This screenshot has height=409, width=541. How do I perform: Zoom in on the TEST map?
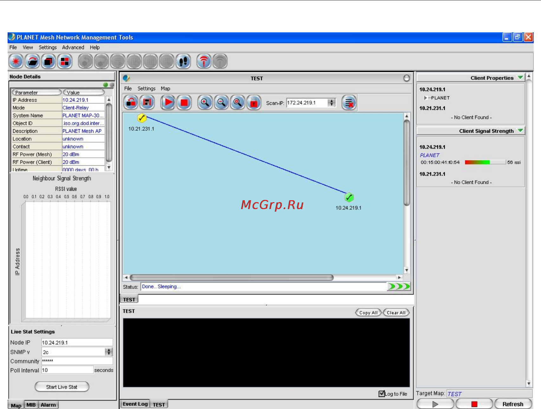tap(205, 103)
